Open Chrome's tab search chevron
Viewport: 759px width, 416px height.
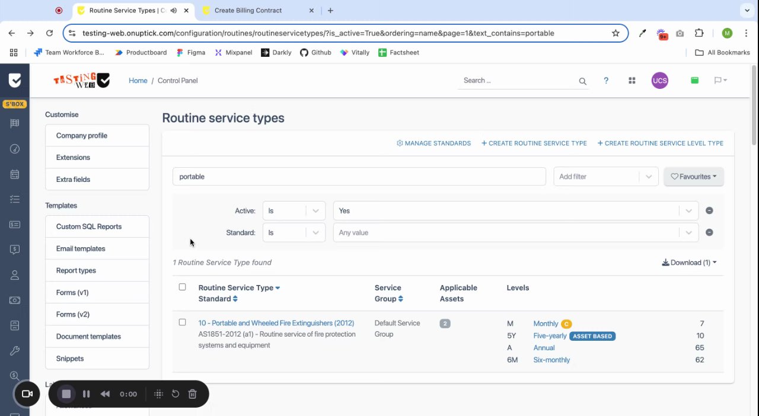(747, 10)
